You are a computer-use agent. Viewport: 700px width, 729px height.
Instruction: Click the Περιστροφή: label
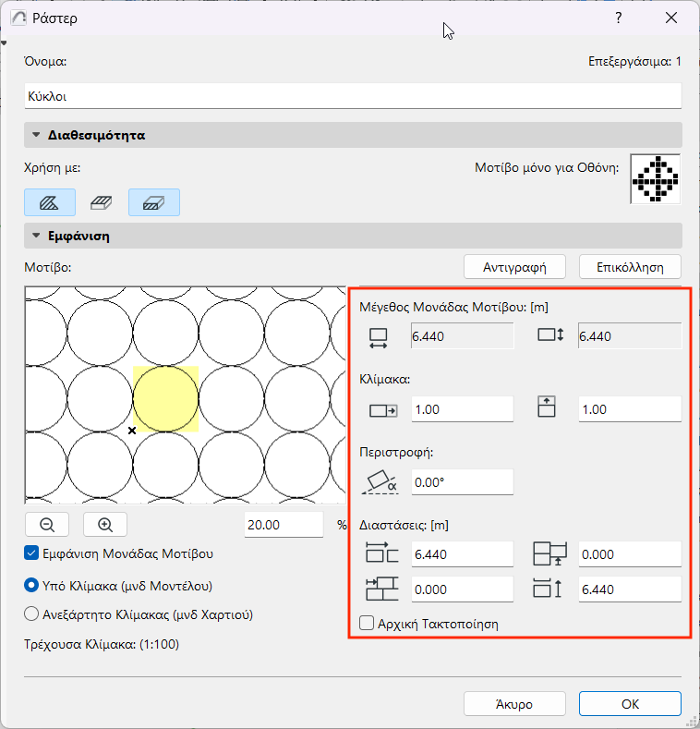tap(396, 453)
